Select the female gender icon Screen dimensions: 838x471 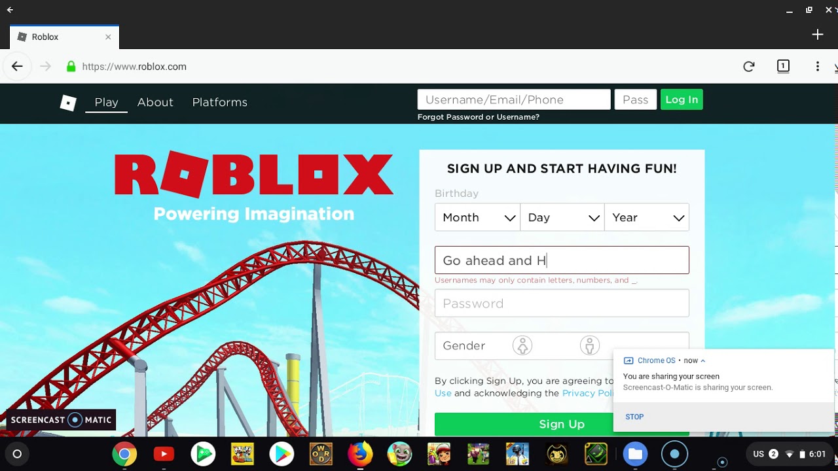coord(522,345)
